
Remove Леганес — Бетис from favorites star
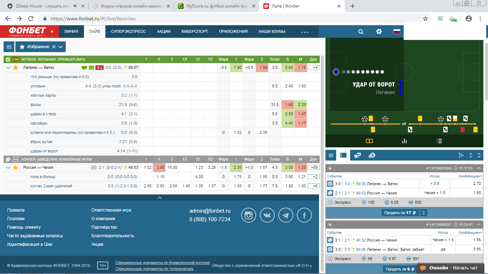click(15, 67)
